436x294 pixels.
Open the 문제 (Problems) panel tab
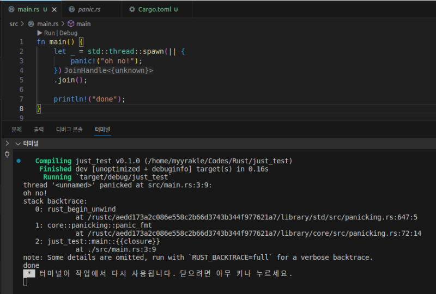pyautogui.click(x=16, y=130)
